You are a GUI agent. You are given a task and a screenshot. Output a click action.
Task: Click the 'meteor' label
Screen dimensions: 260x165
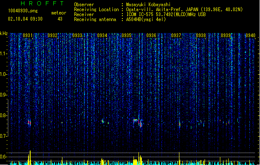pyautogui.click(x=59, y=13)
